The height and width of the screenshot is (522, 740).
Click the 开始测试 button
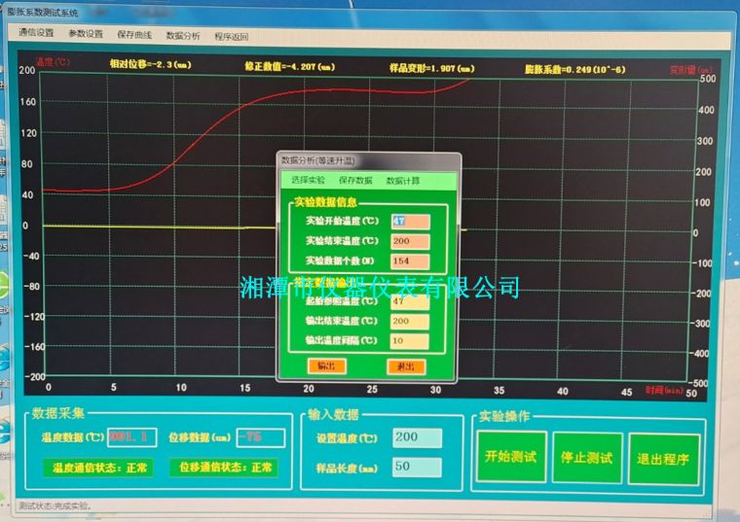(x=510, y=457)
